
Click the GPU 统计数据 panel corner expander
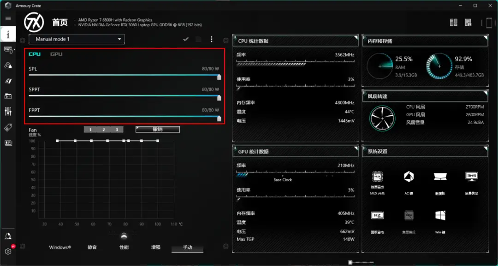click(356, 148)
